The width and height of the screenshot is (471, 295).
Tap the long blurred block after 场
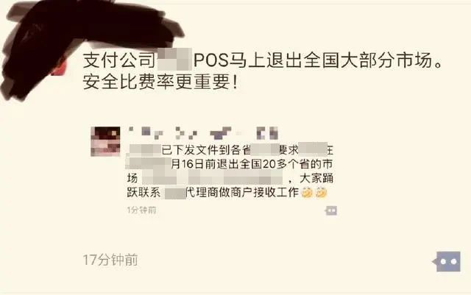pos(213,177)
